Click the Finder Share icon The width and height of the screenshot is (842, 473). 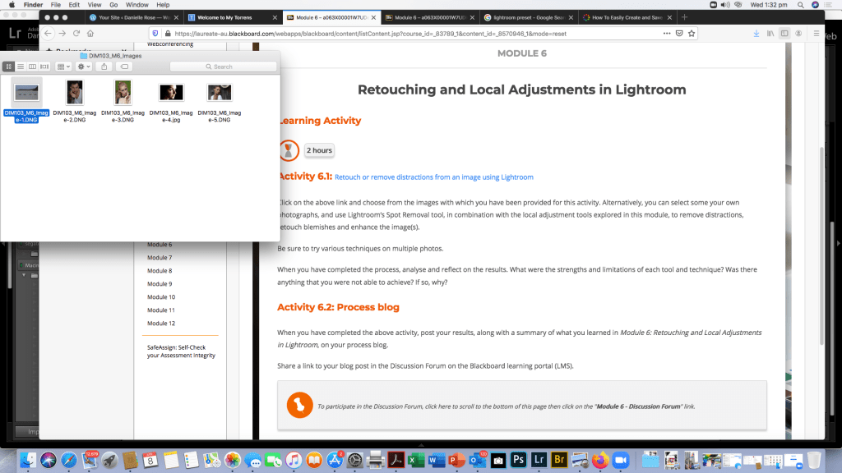104,67
